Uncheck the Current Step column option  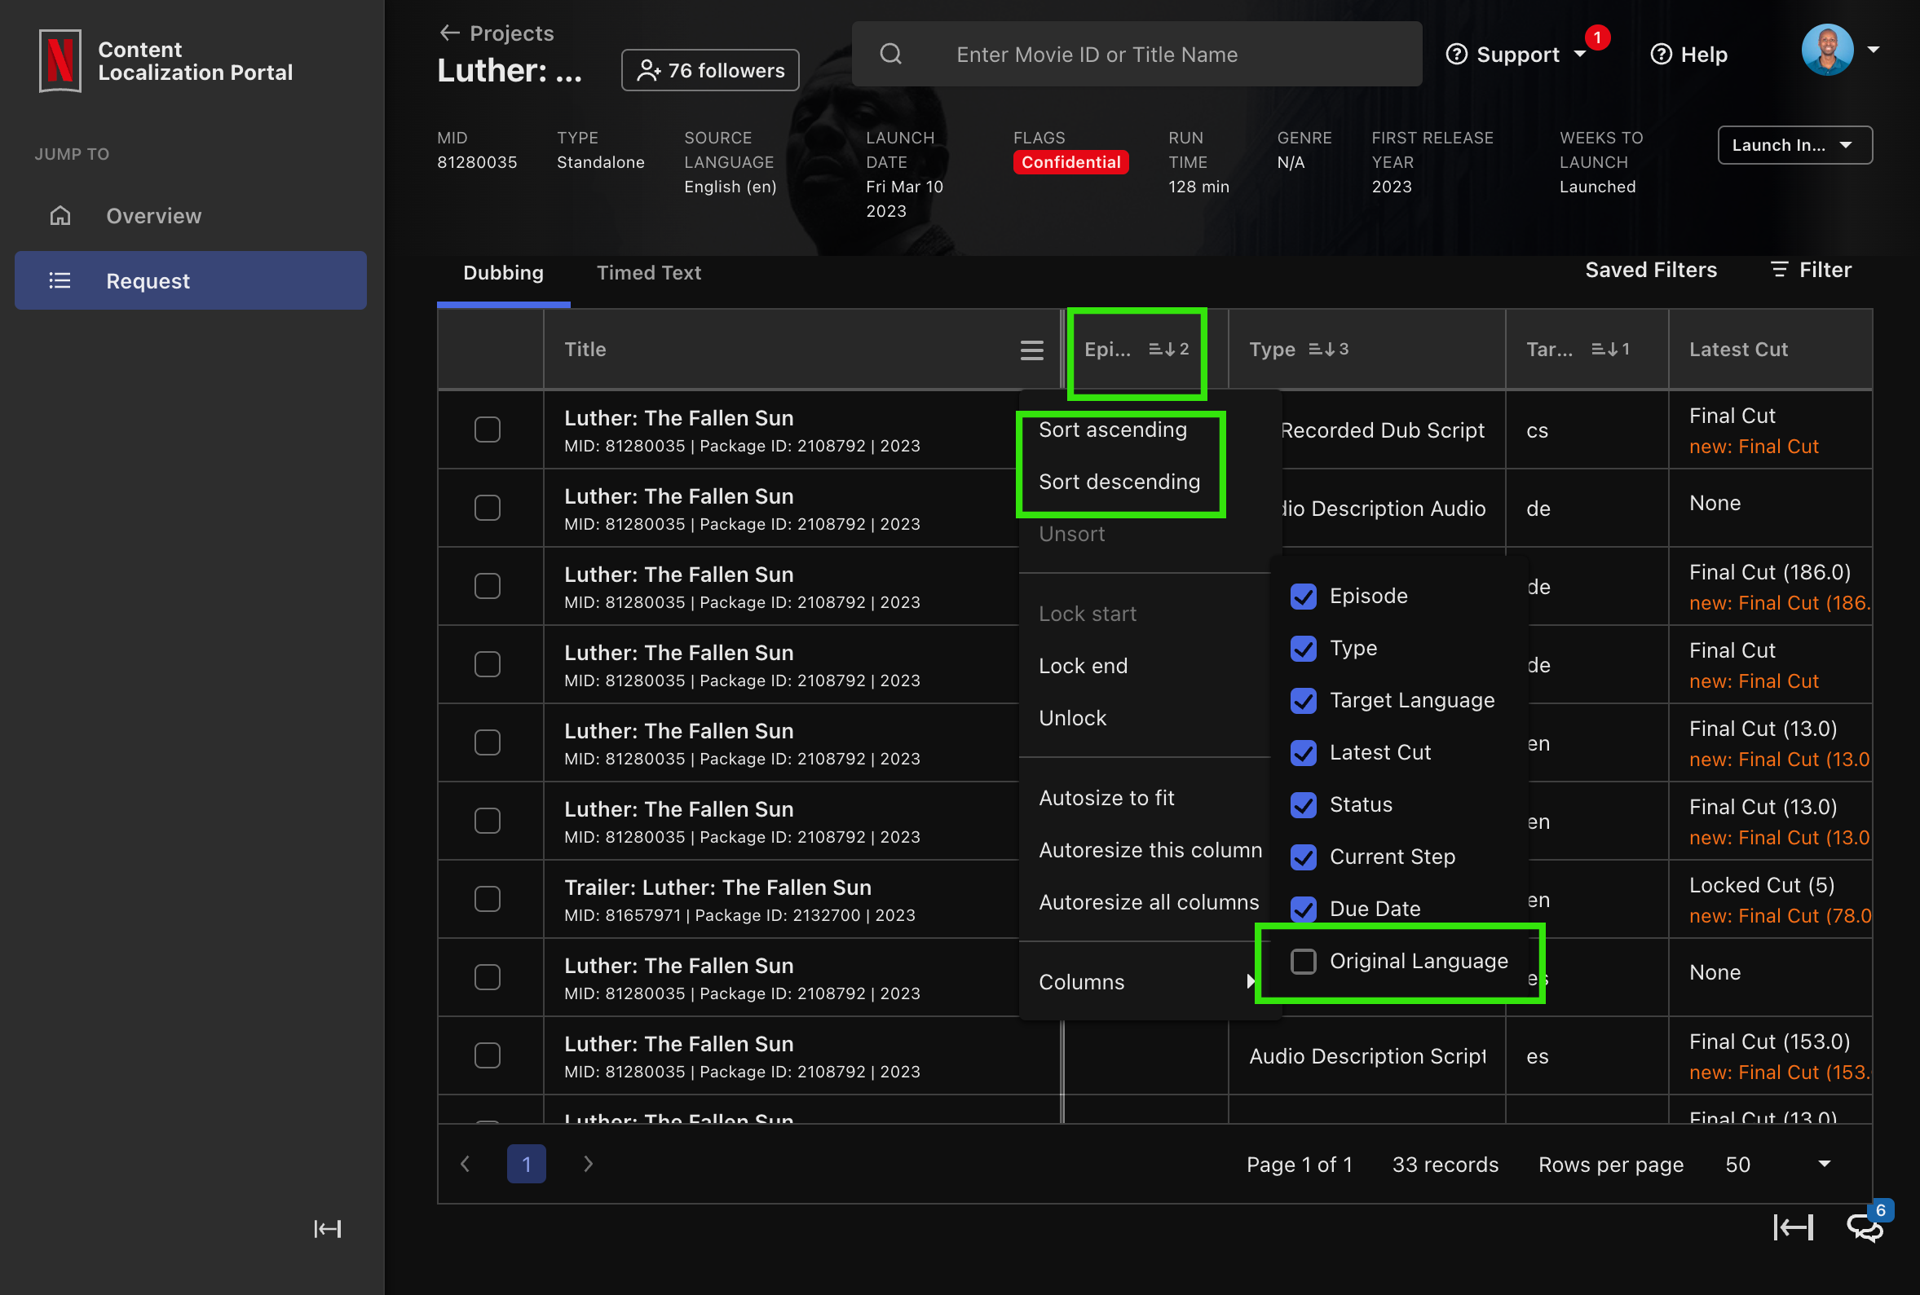tap(1303, 856)
